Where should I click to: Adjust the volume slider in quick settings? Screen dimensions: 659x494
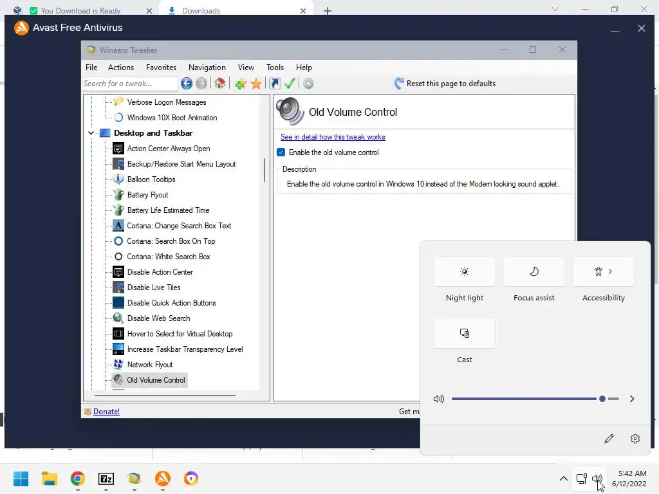coord(535,399)
